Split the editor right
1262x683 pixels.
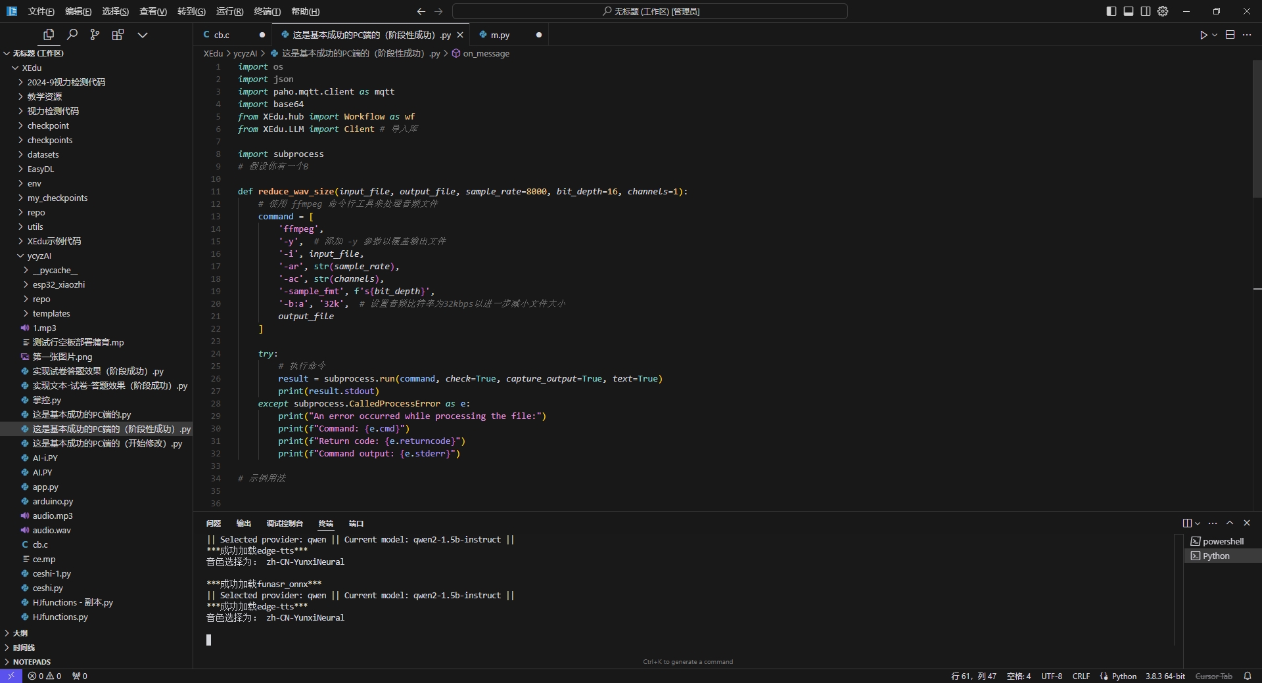tap(1230, 35)
